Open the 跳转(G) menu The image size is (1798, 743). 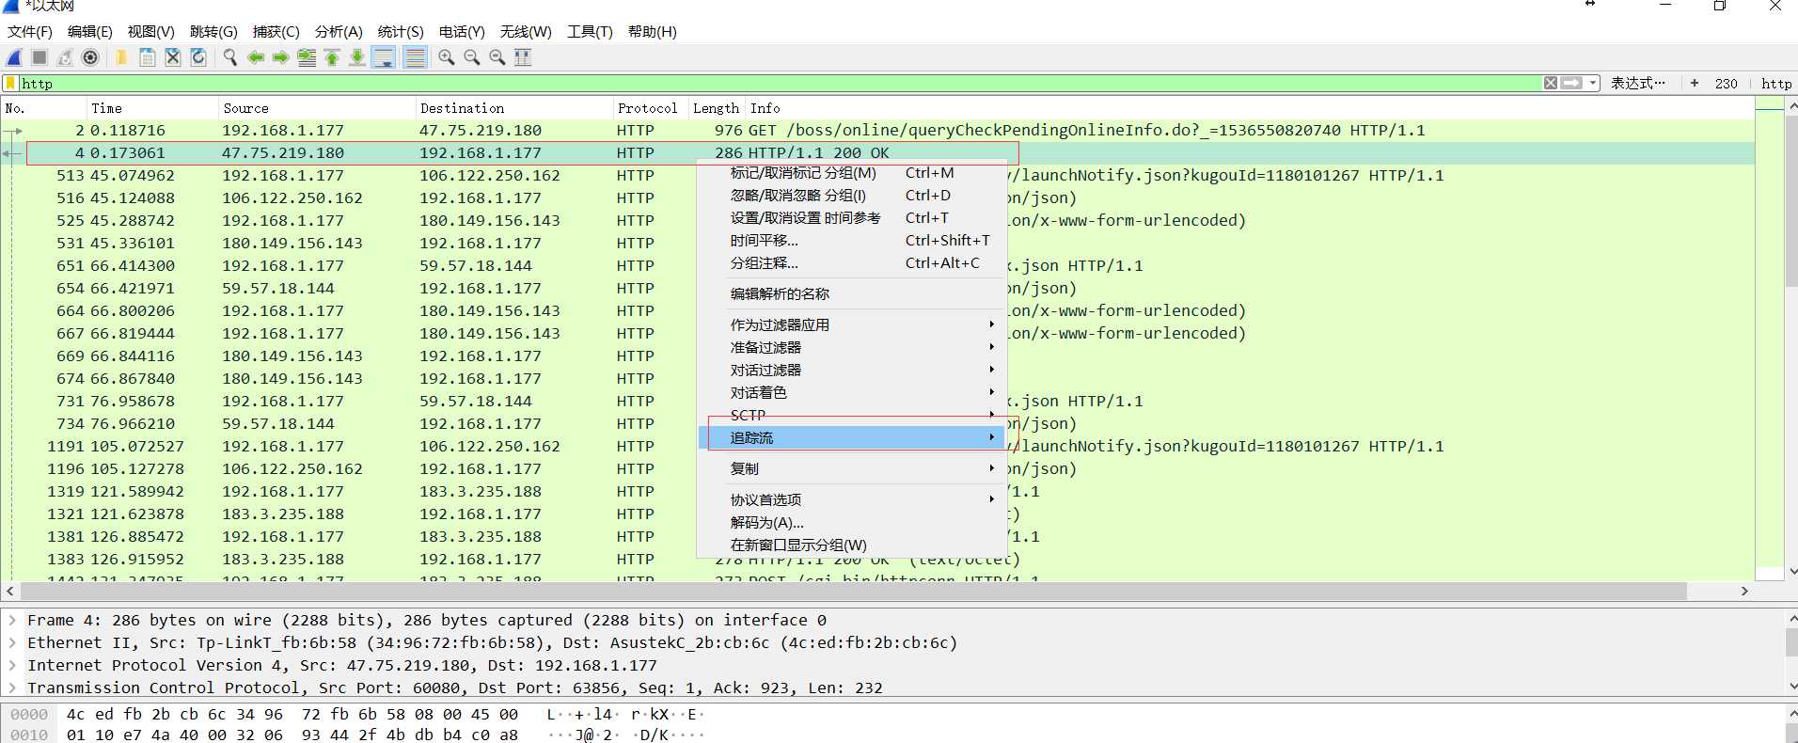pyautogui.click(x=213, y=31)
